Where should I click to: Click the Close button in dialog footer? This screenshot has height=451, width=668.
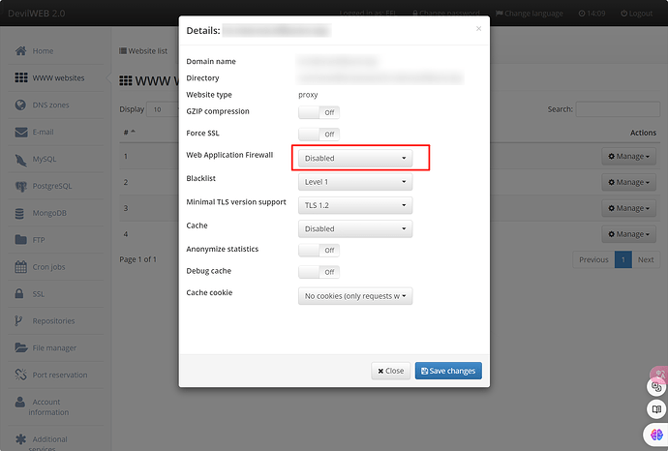pyautogui.click(x=391, y=371)
